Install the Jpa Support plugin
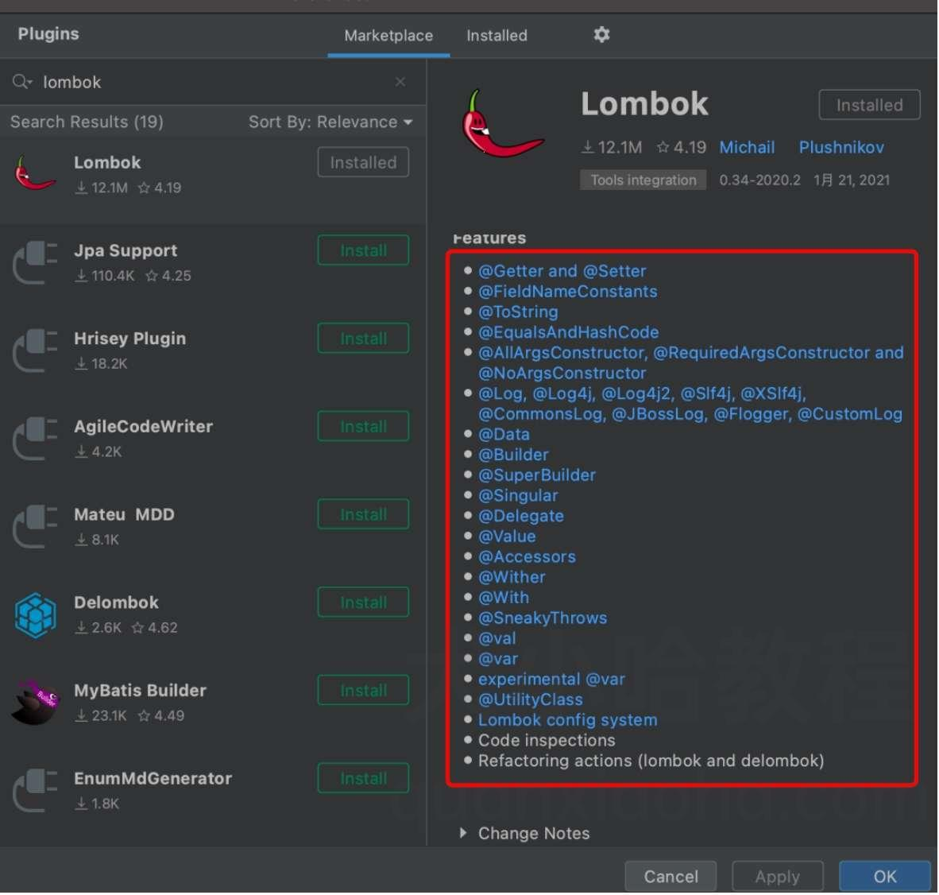The width and height of the screenshot is (939, 895). [x=363, y=250]
